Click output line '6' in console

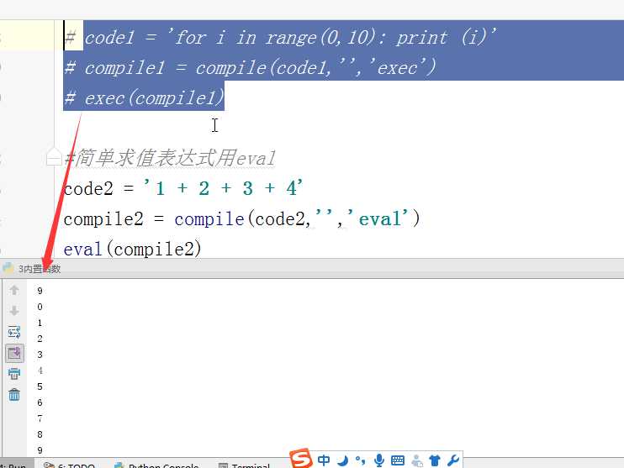click(40, 402)
